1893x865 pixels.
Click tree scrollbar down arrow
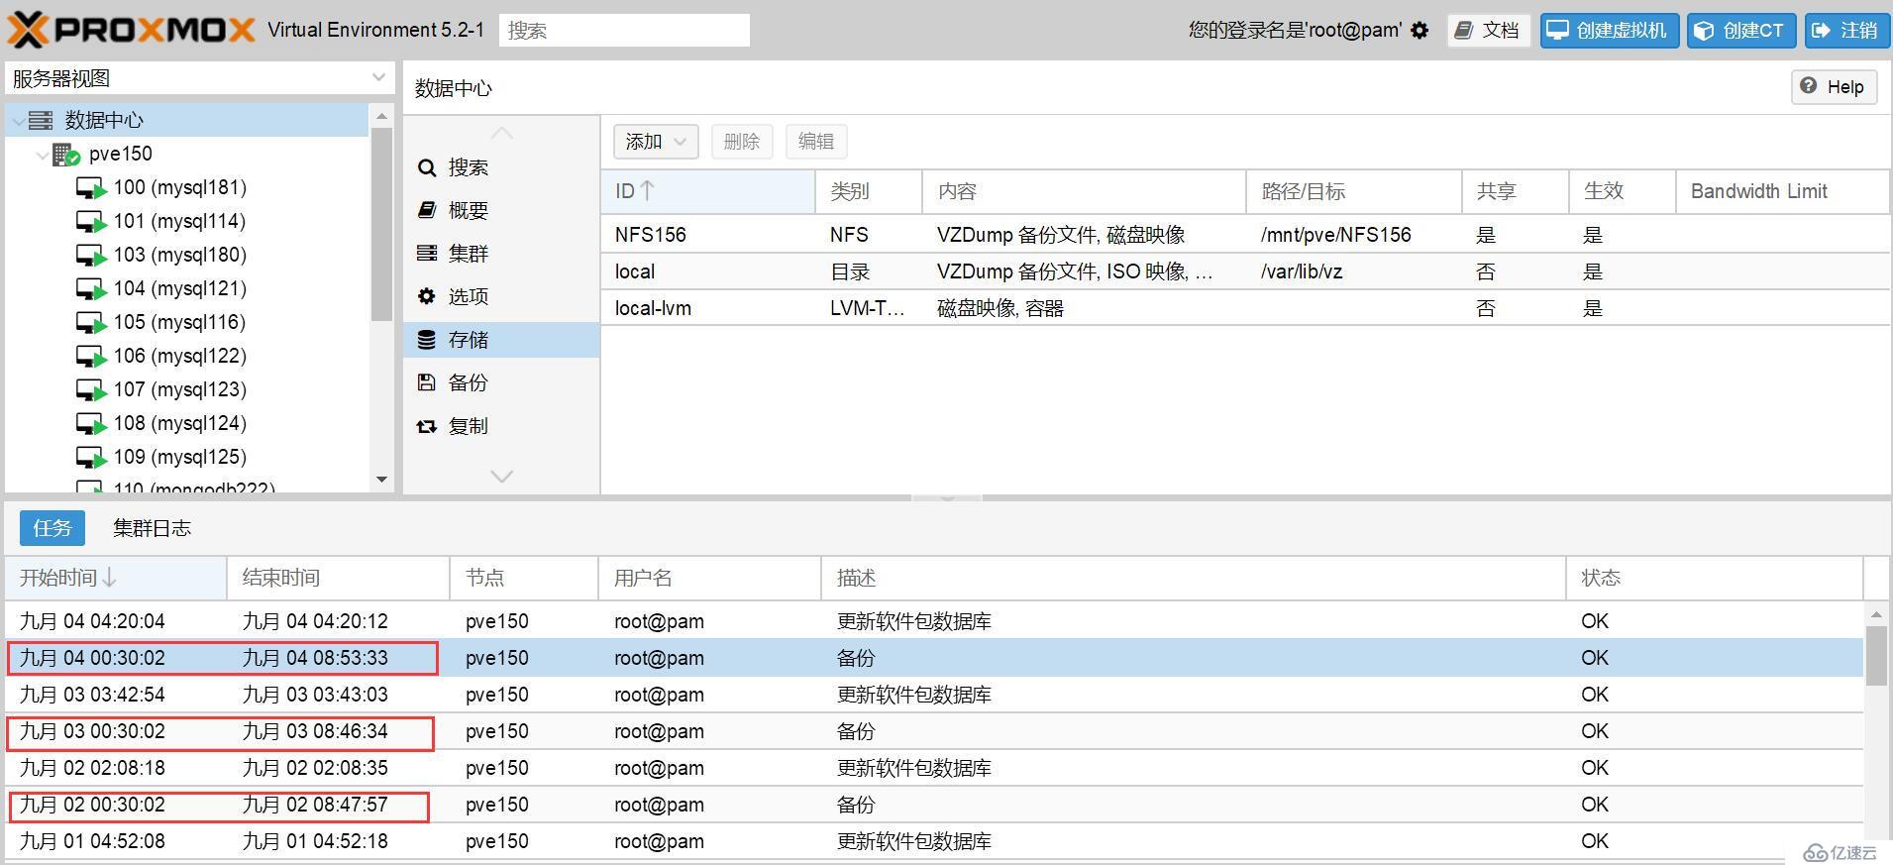(382, 480)
